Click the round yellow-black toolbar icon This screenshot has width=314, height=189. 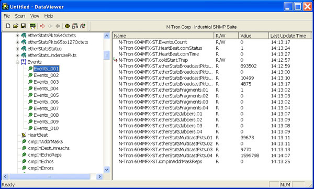pos(68,26)
